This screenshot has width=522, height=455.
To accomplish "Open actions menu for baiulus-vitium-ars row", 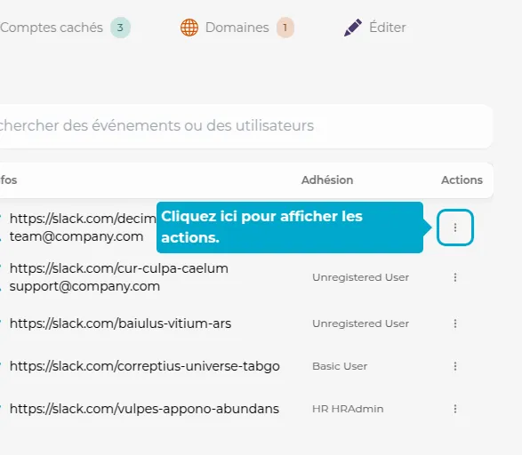I will click(455, 323).
